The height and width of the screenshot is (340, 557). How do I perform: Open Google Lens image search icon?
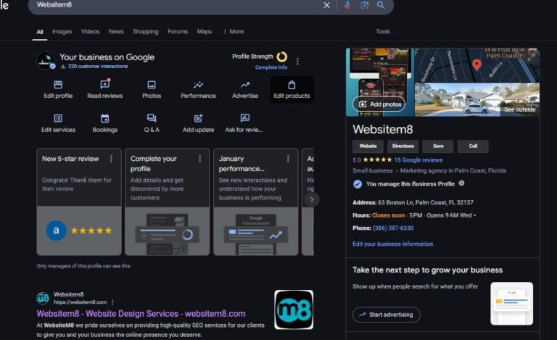[x=364, y=5]
